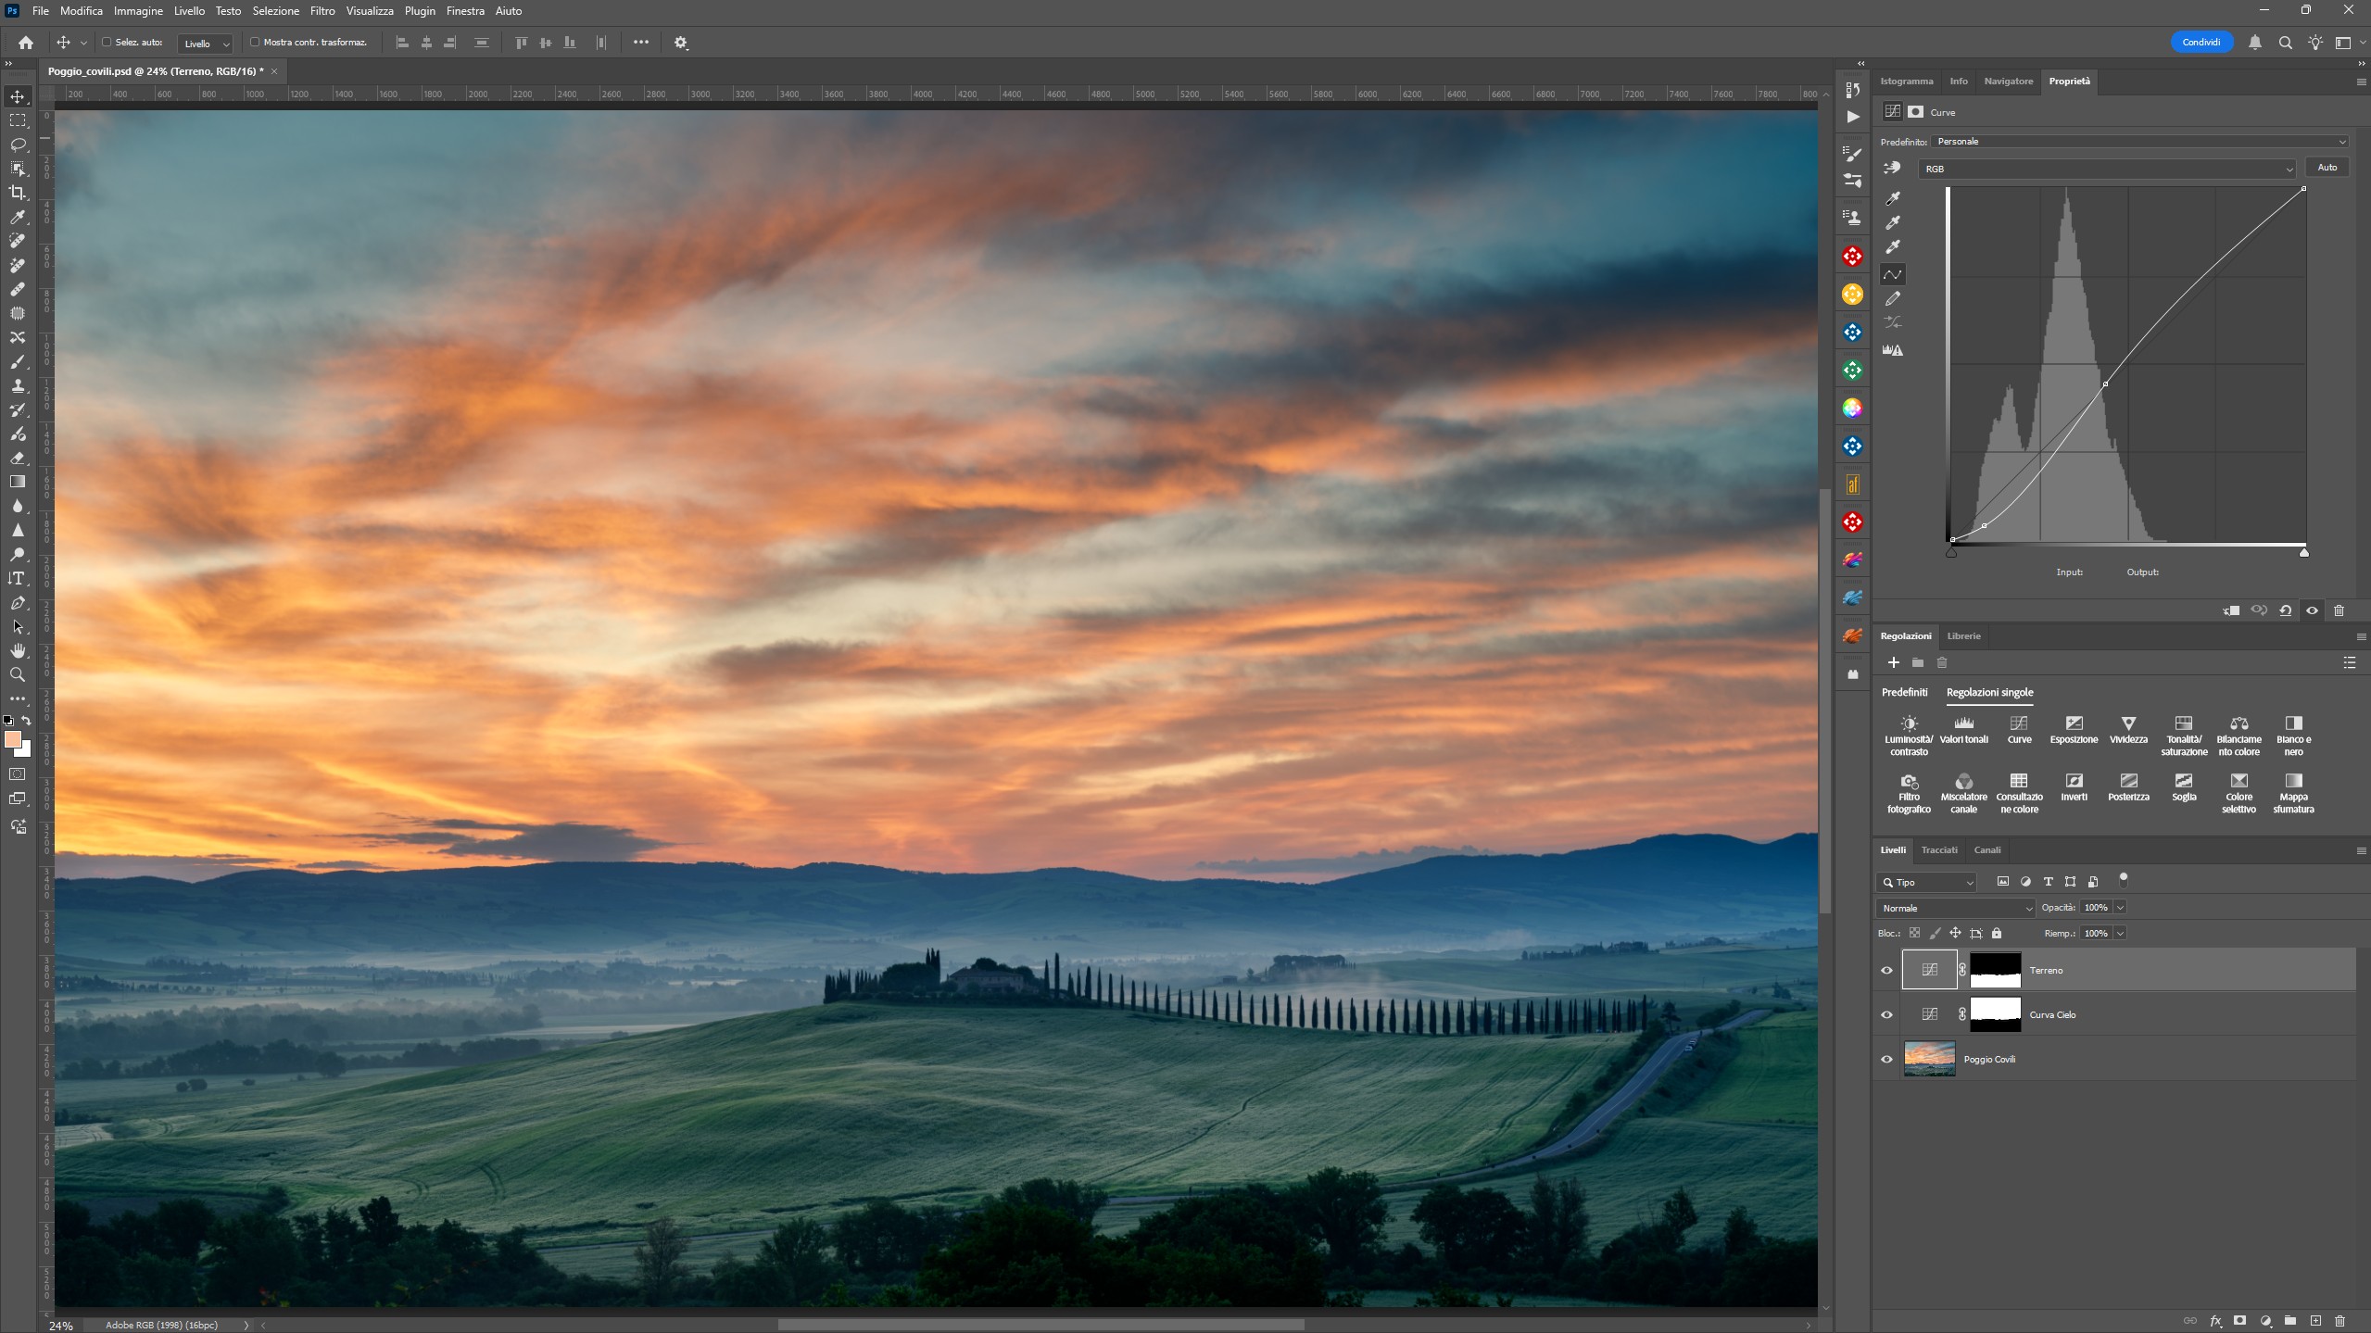Select the Eraser tool
This screenshot has width=2371, height=1333.
click(x=18, y=458)
